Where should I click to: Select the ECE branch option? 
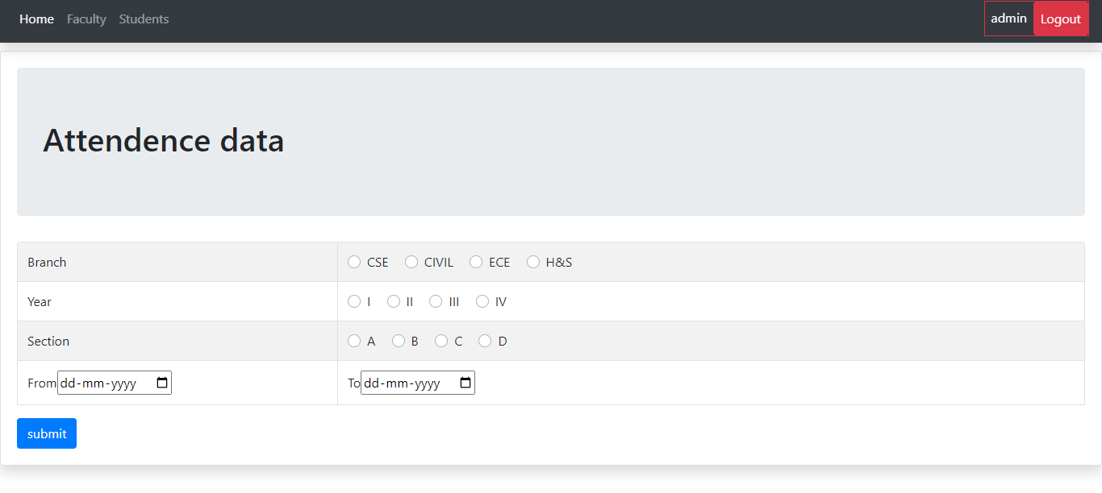point(475,262)
